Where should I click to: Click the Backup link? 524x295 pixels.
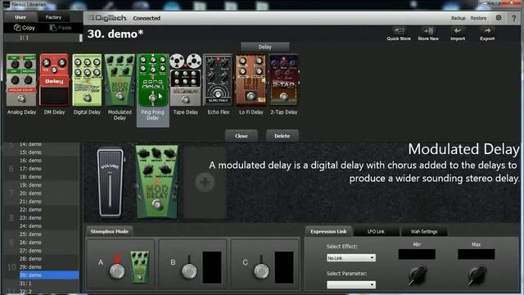tap(458, 18)
